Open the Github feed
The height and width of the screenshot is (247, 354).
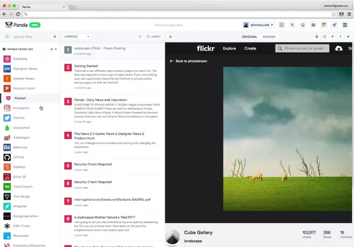pyautogui.click(x=19, y=157)
